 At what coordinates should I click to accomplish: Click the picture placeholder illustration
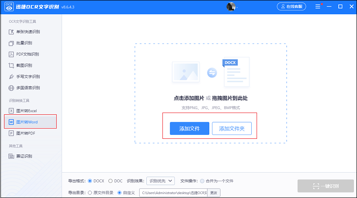point(186,72)
